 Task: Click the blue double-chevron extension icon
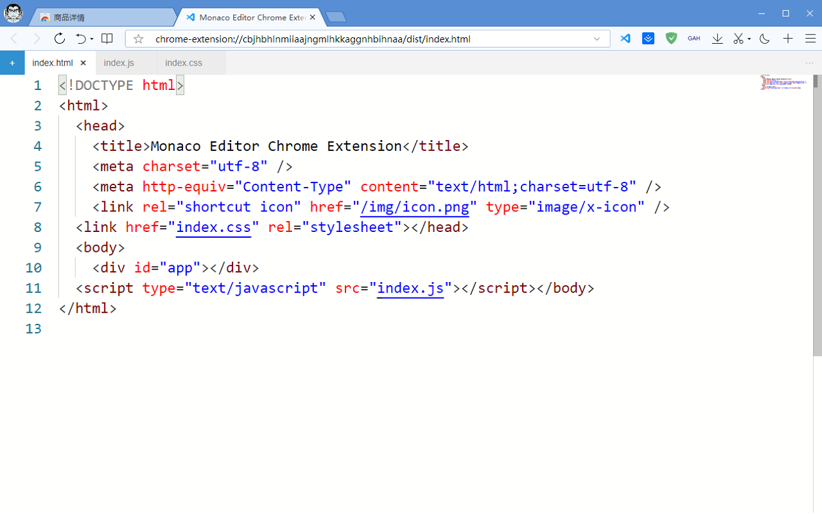(x=648, y=39)
